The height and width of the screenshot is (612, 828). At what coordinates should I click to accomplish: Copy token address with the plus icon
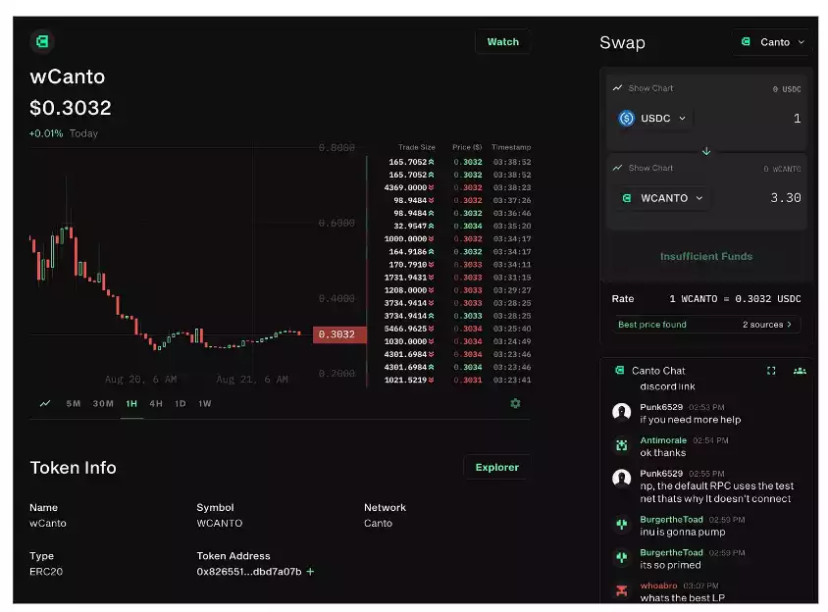tap(311, 571)
